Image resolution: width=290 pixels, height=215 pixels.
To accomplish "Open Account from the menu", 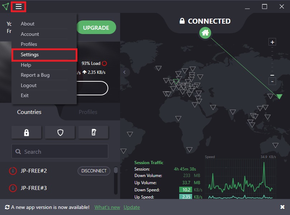I will (30, 34).
